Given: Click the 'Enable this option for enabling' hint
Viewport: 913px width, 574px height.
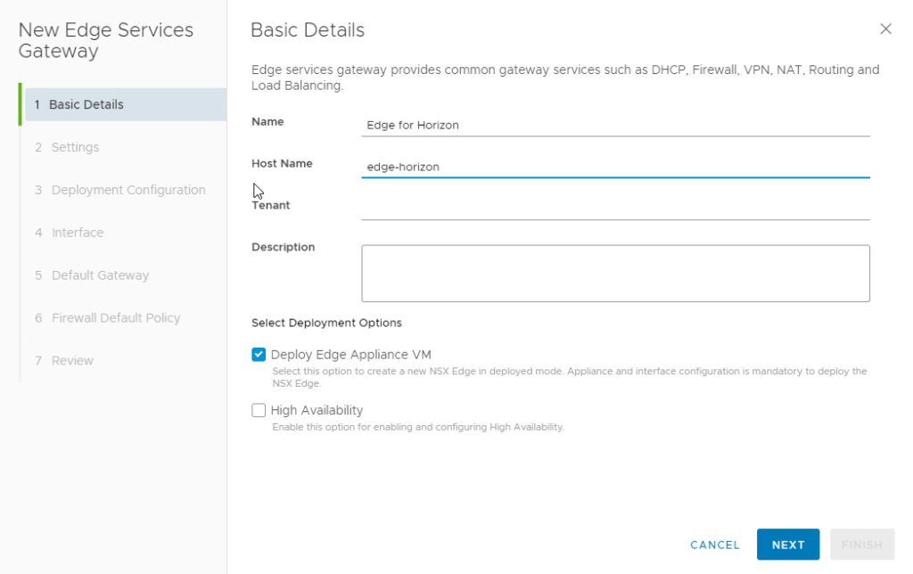Looking at the screenshot, I should click(418, 427).
